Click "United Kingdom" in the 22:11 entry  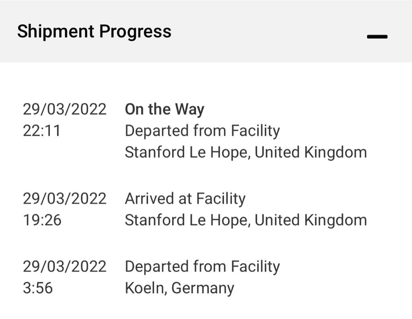311,152
